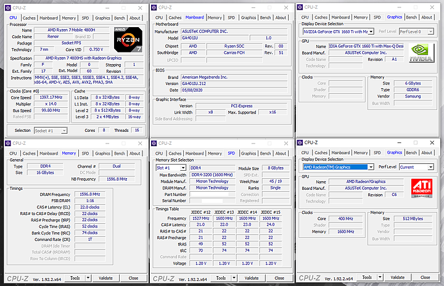Expand the Tools arrow in the Memory window

tap(88, 278)
